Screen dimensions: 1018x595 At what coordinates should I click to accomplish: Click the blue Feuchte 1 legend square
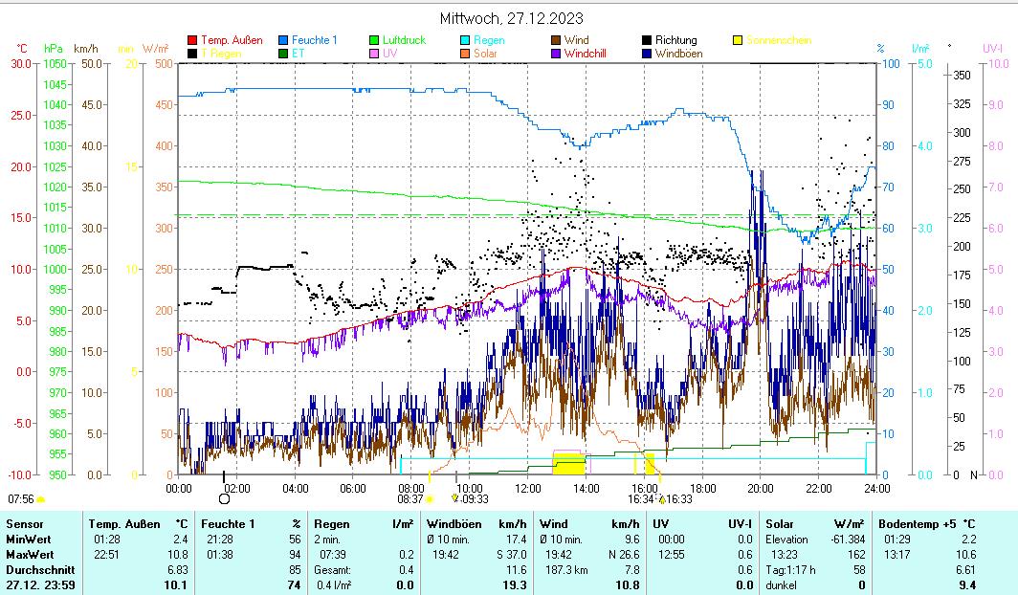point(283,41)
